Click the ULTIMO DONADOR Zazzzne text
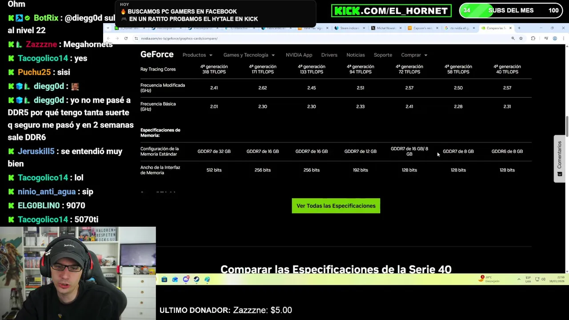 pyautogui.click(x=225, y=310)
